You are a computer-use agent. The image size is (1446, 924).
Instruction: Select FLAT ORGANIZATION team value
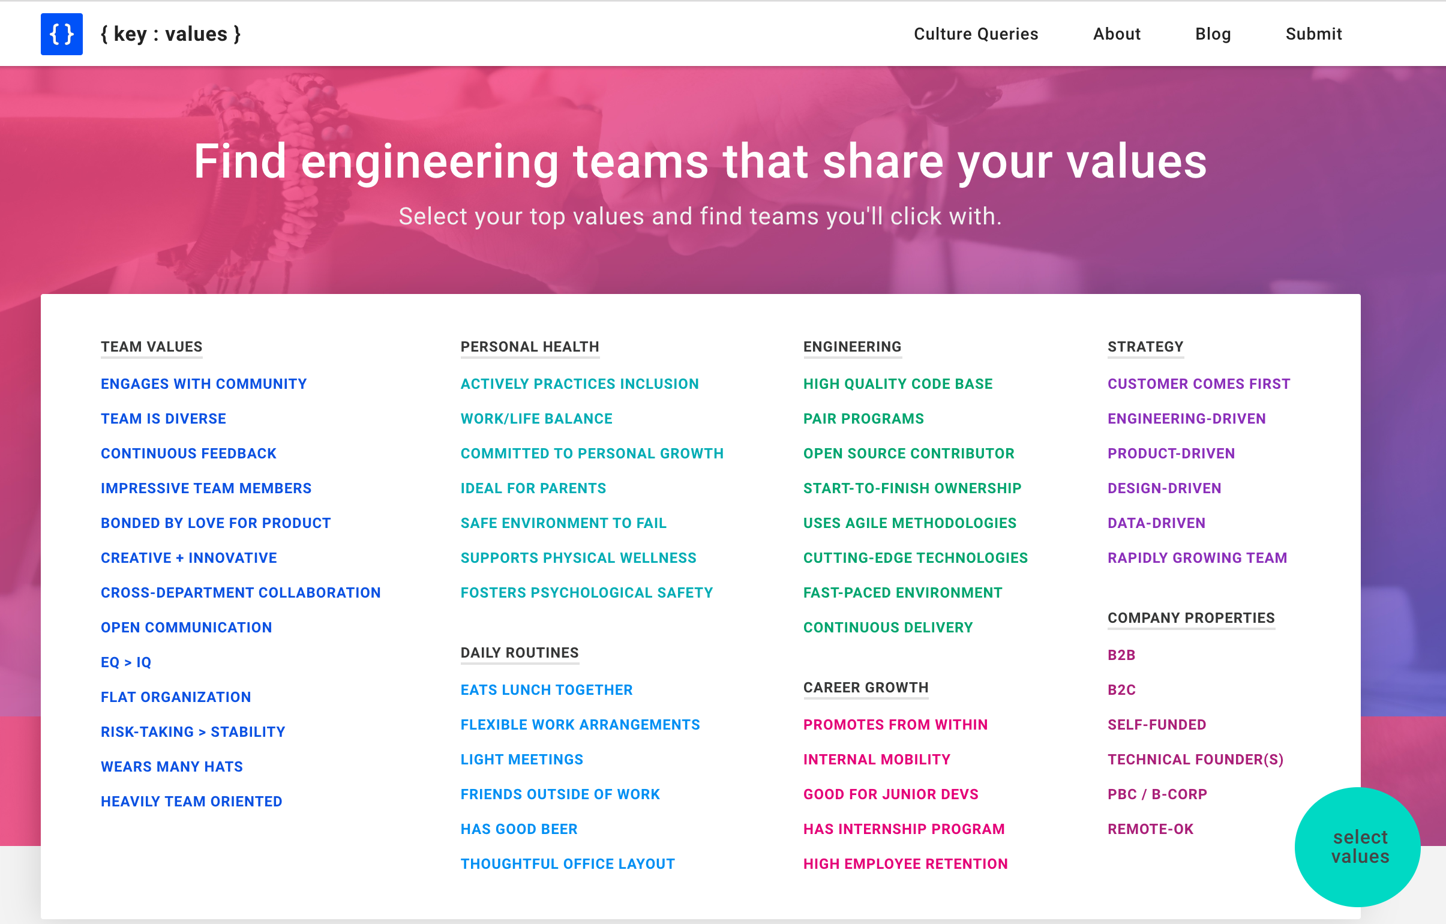click(176, 697)
